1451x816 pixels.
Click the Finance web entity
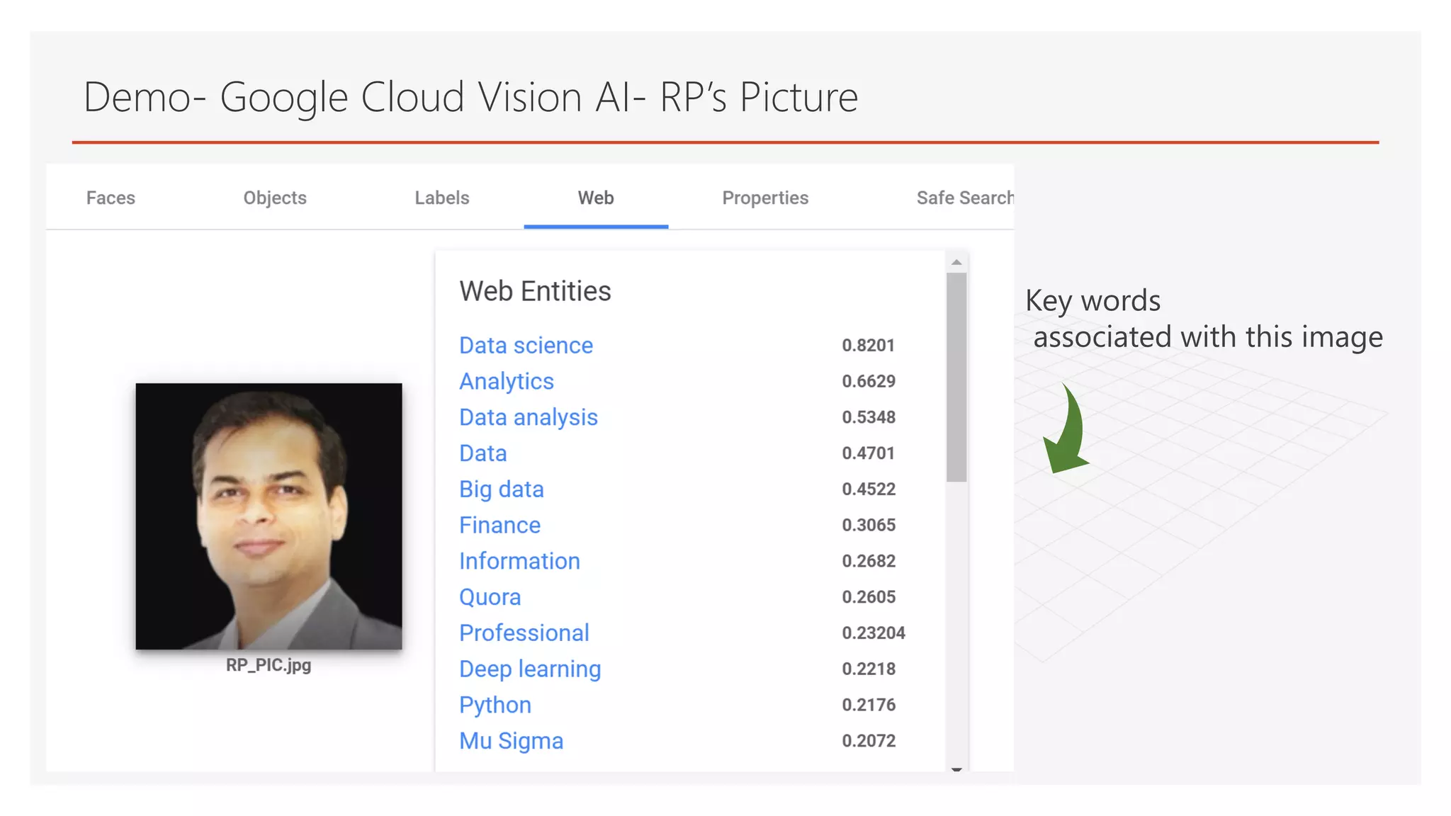point(500,525)
